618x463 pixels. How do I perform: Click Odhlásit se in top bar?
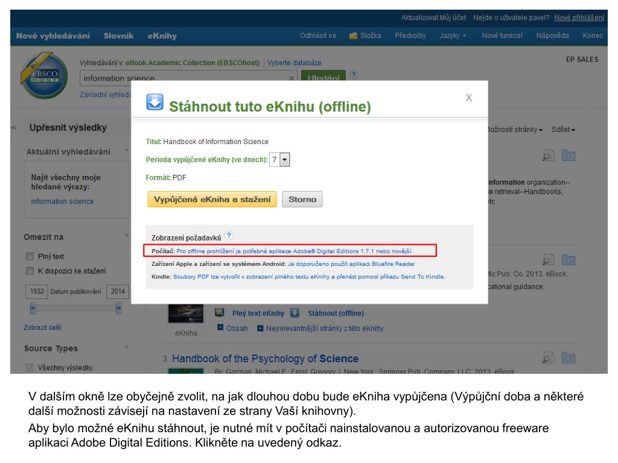pyautogui.click(x=318, y=36)
